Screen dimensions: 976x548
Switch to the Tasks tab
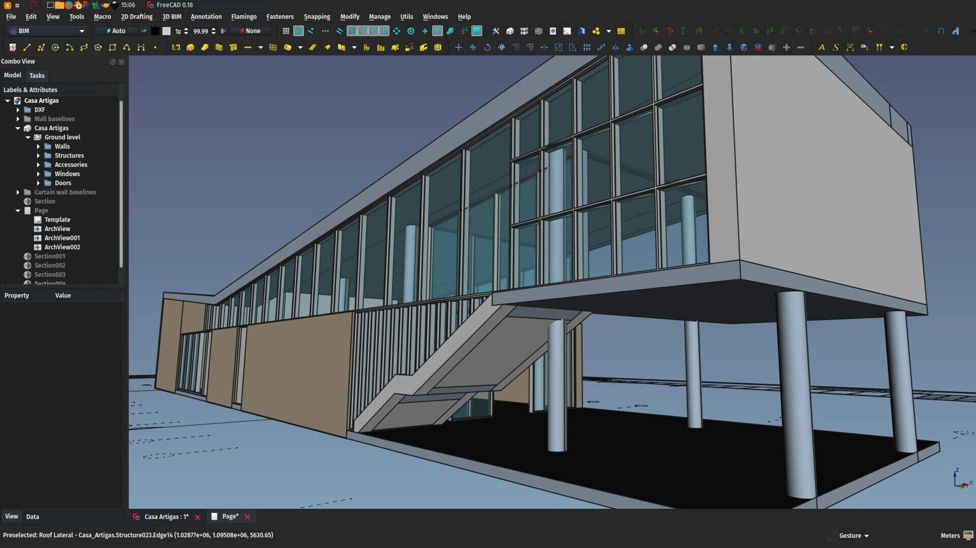[x=37, y=75]
